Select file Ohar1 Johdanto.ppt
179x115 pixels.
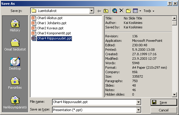point(52,23)
